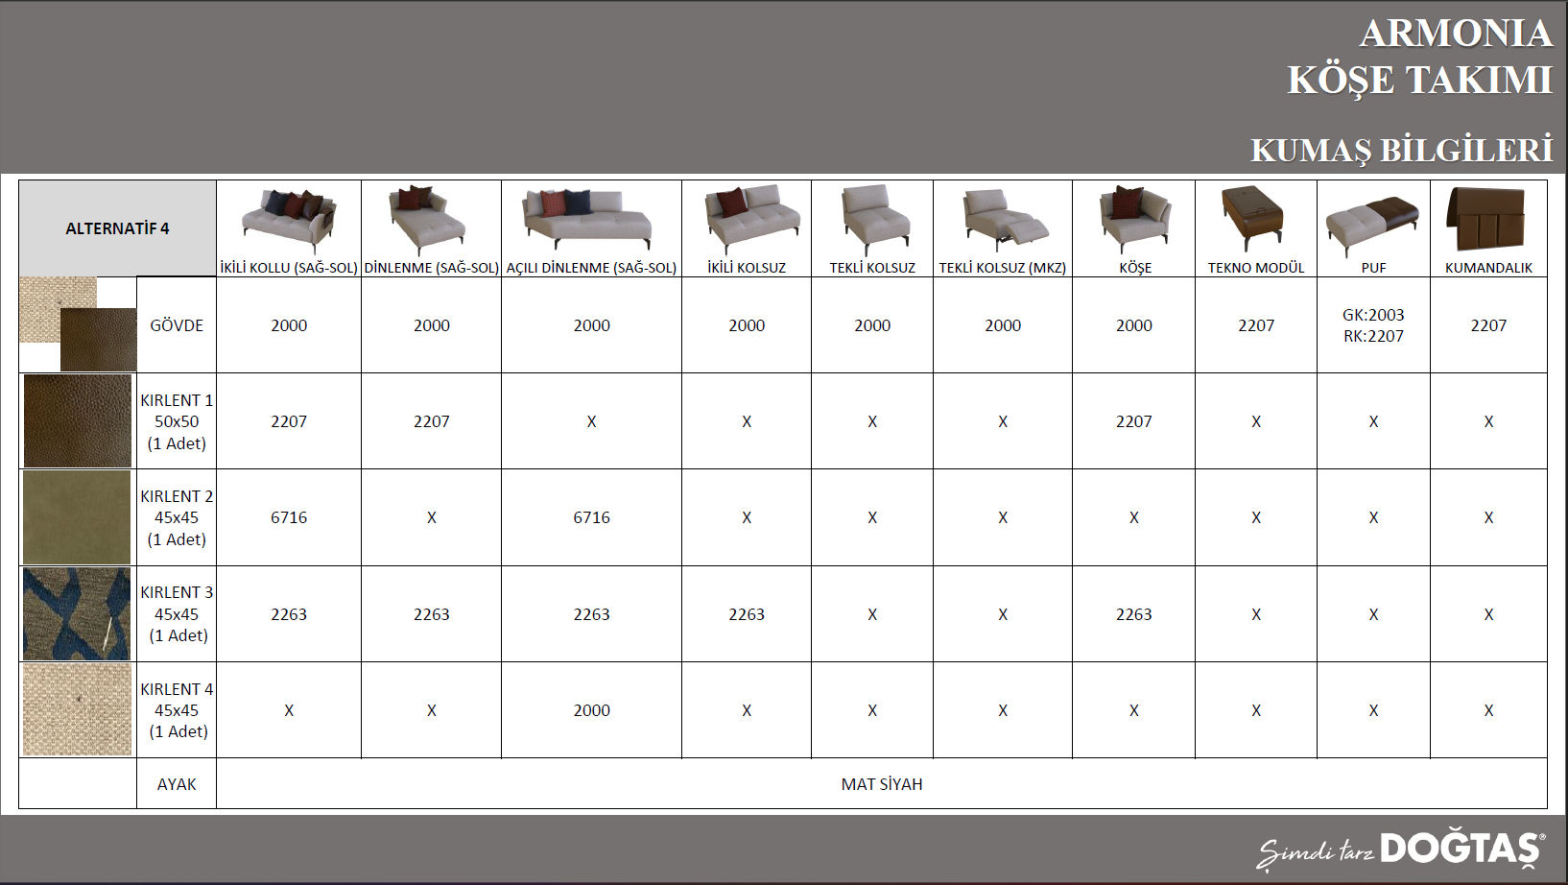Click the KÖŞE GÖVDE value 2000
Viewport: 1568px width, 885px height.
pos(1134,325)
